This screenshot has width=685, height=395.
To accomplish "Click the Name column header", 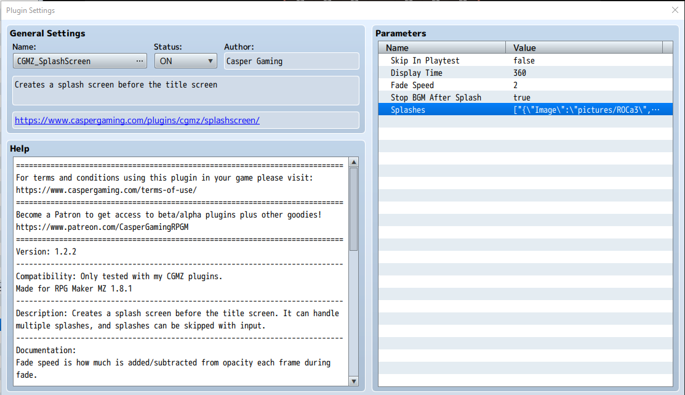I will click(x=442, y=47).
